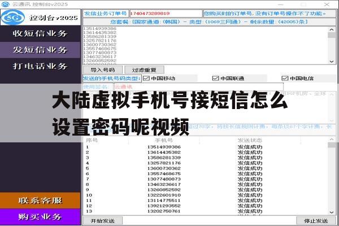This screenshot has height=226, width=339.
Task: Click number list scrollbar down arrow
Action: click(x=332, y=62)
